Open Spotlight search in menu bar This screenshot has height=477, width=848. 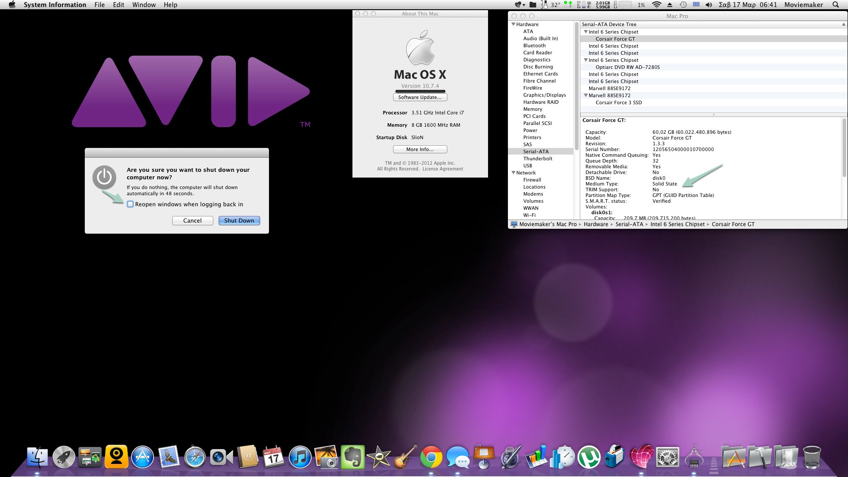pyautogui.click(x=835, y=5)
